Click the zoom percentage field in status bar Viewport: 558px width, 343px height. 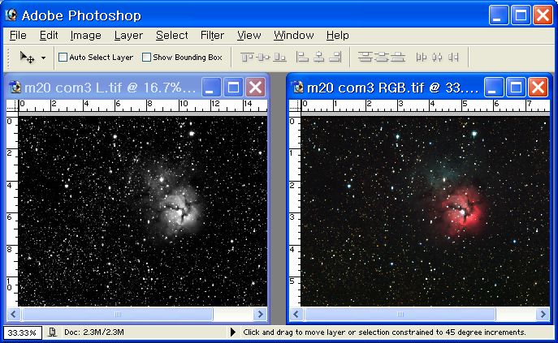[20, 332]
